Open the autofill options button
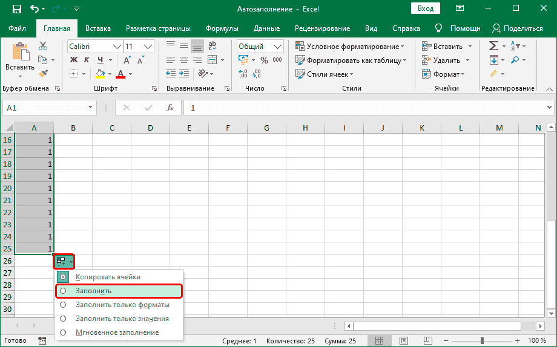The height and width of the screenshot is (347, 557). pos(64,262)
